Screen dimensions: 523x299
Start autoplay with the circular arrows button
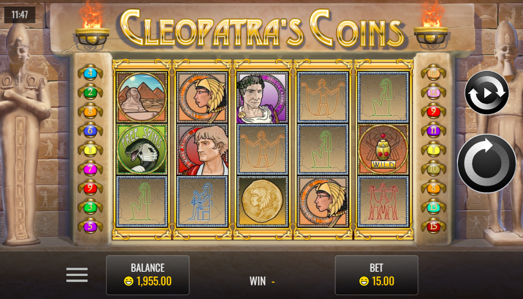486,93
